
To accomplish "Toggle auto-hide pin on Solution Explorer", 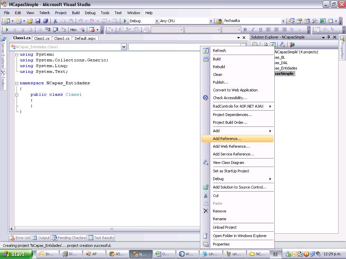I will 329,37.
